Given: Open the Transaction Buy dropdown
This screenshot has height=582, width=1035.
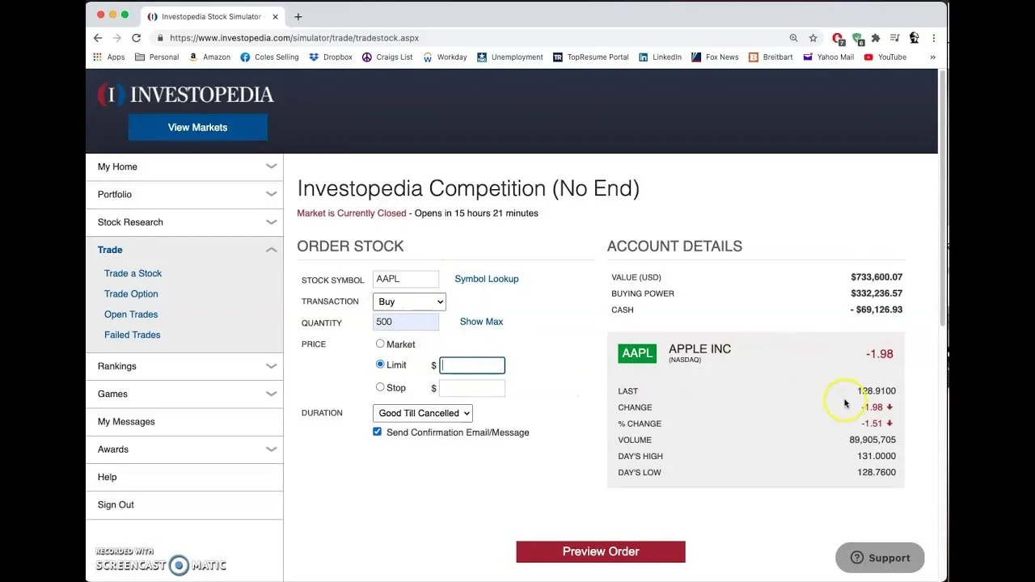Looking at the screenshot, I should point(408,302).
